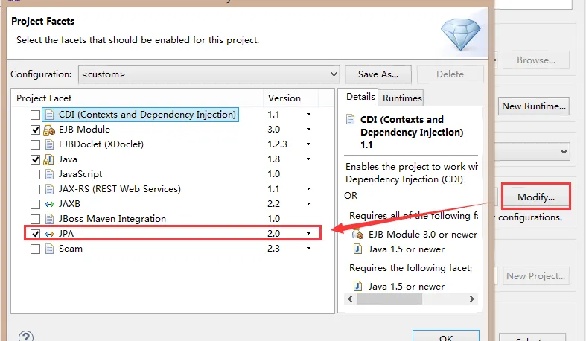Click the Seam facet name
The image size is (586, 341).
tap(71, 249)
